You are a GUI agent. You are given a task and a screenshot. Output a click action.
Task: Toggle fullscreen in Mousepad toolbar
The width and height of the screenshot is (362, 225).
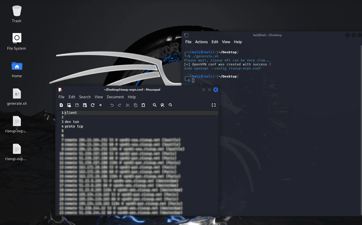[214, 105]
